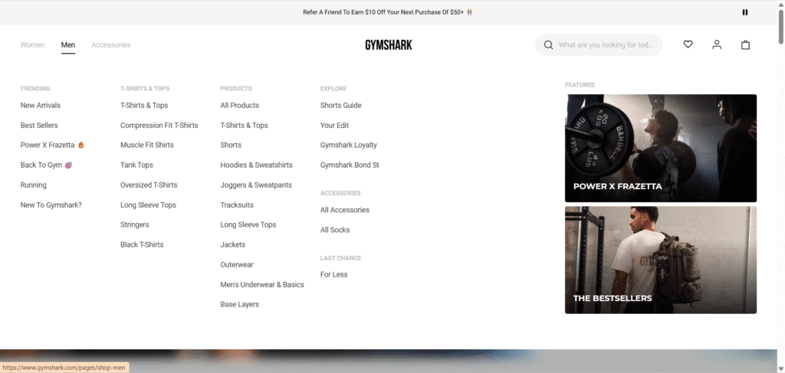This screenshot has height=373, width=785.
Task: Click the search magnifier icon
Action: tap(549, 45)
